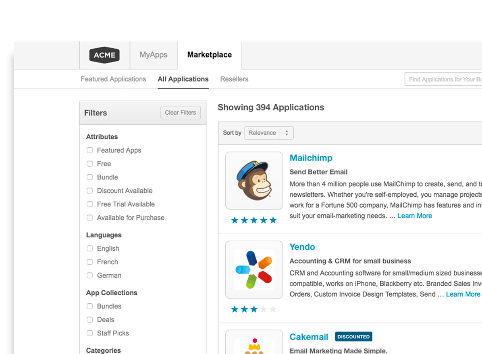Click the Send Better Email subtitle
This screenshot has width=482, height=354.
pos(318,172)
